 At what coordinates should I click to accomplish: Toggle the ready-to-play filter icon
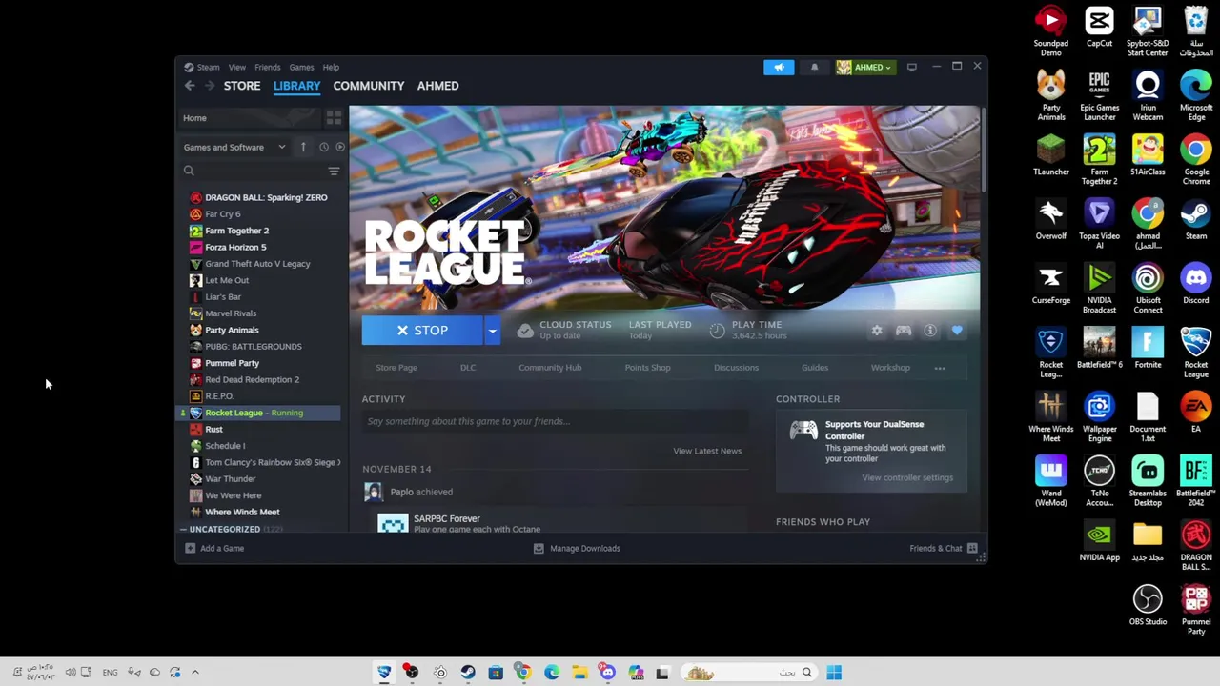pos(340,147)
